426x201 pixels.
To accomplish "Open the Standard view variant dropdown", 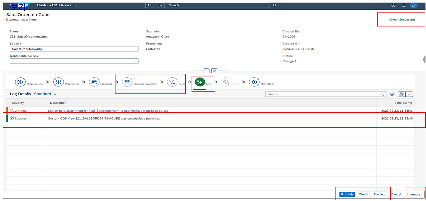I will coord(45,94).
